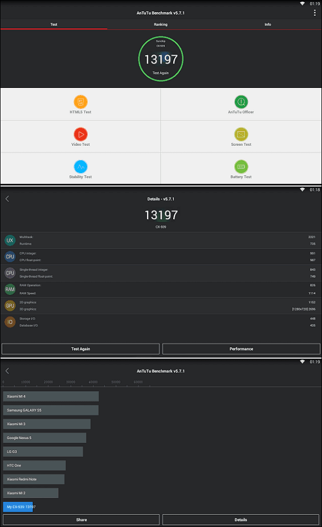Click the Share button
The height and width of the screenshot is (527, 322).
tap(81, 520)
